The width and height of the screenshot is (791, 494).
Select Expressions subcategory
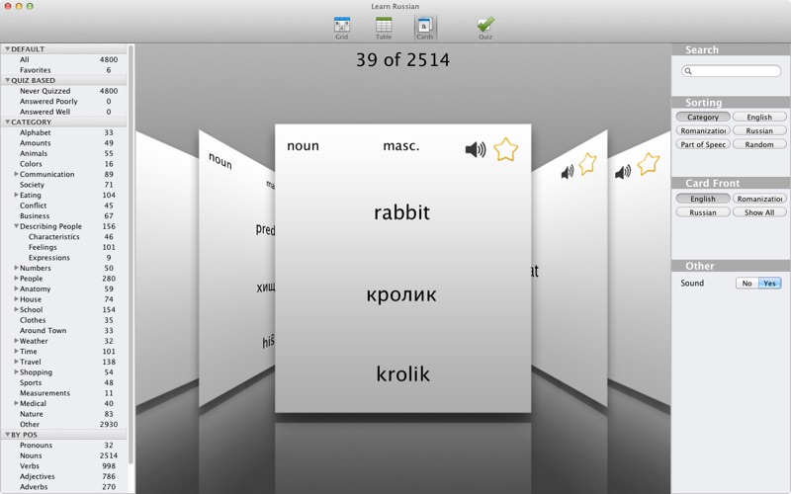(64, 258)
